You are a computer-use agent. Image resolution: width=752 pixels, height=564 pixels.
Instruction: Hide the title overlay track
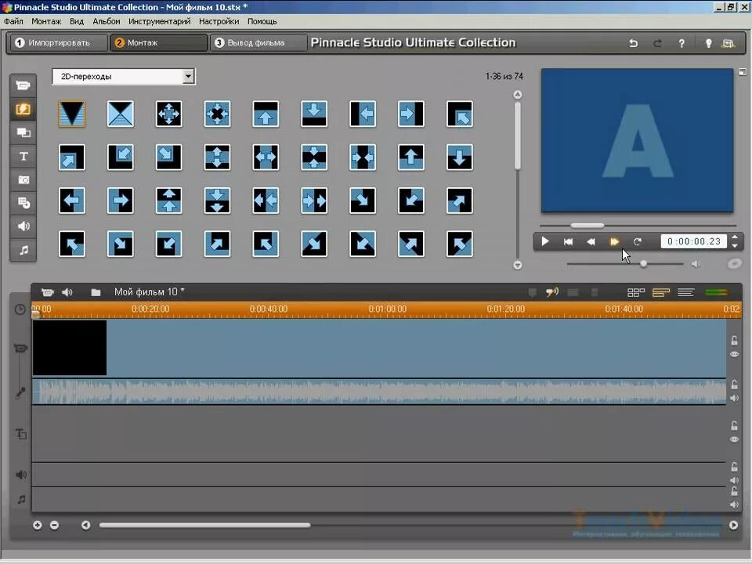coord(734,439)
